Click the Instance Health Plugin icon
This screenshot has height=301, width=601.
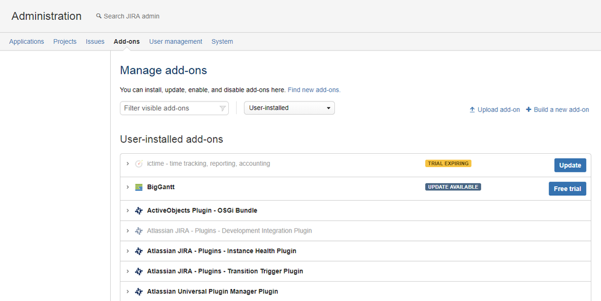point(139,251)
